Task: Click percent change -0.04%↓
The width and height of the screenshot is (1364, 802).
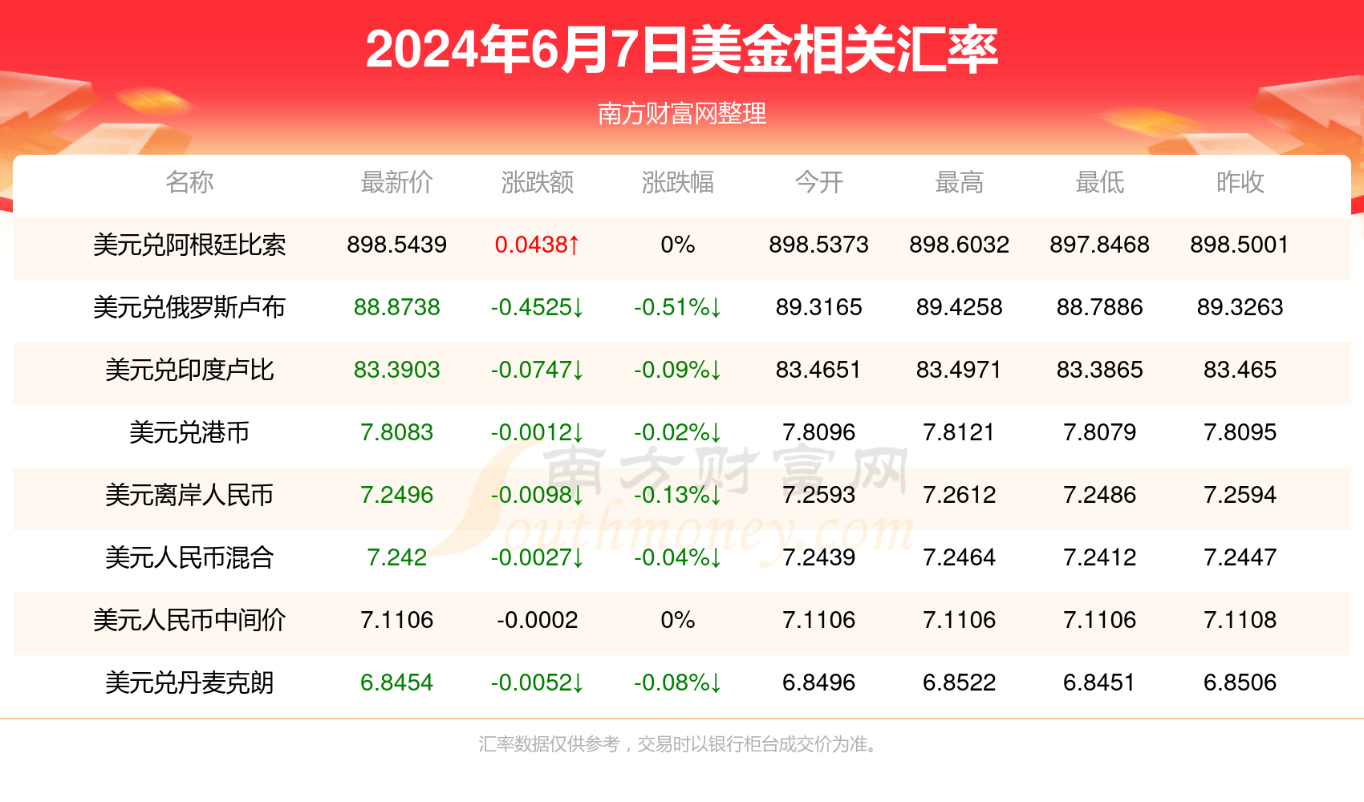Action: pos(677,557)
